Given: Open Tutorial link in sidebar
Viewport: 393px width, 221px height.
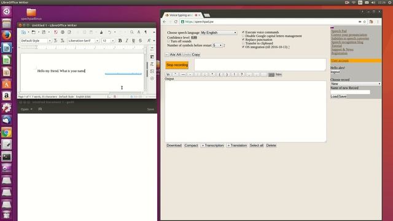Looking at the screenshot, I should 337,46.
